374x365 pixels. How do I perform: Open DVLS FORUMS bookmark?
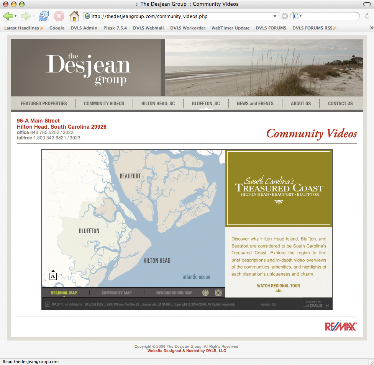point(271,28)
